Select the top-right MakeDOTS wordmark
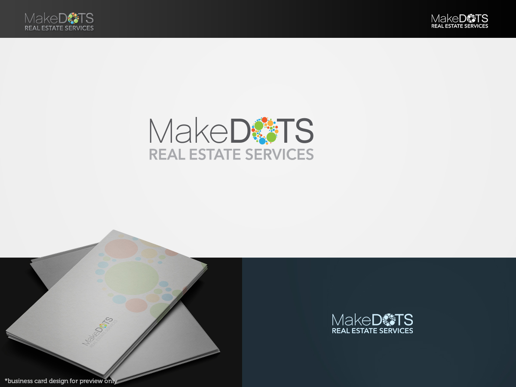Screen dimensions: 516x387 click(x=459, y=19)
